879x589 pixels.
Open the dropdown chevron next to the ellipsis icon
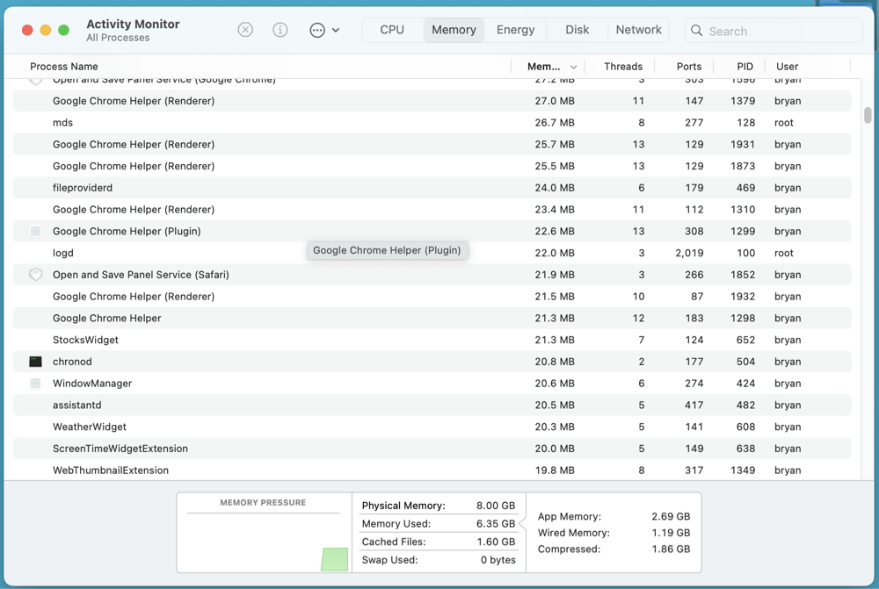pos(337,29)
